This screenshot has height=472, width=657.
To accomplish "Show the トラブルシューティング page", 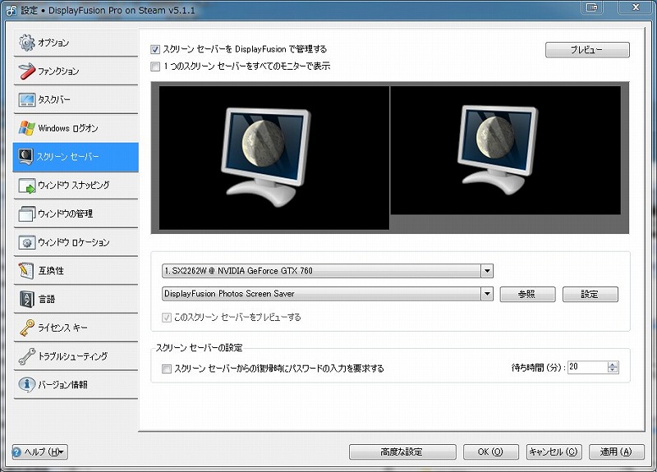I will coord(76,356).
